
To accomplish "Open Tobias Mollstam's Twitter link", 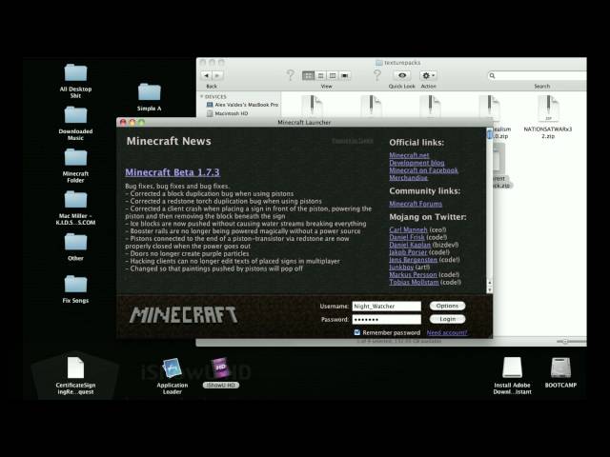I will [414, 282].
